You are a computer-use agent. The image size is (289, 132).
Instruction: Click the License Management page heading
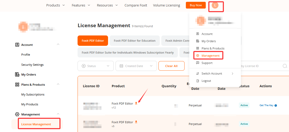point(104,25)
